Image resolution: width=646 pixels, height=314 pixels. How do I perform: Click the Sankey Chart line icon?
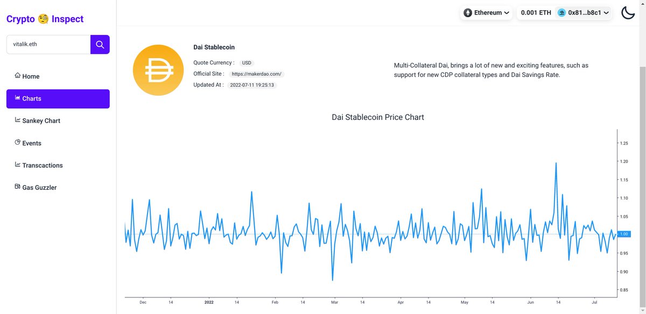pos(18,120)
